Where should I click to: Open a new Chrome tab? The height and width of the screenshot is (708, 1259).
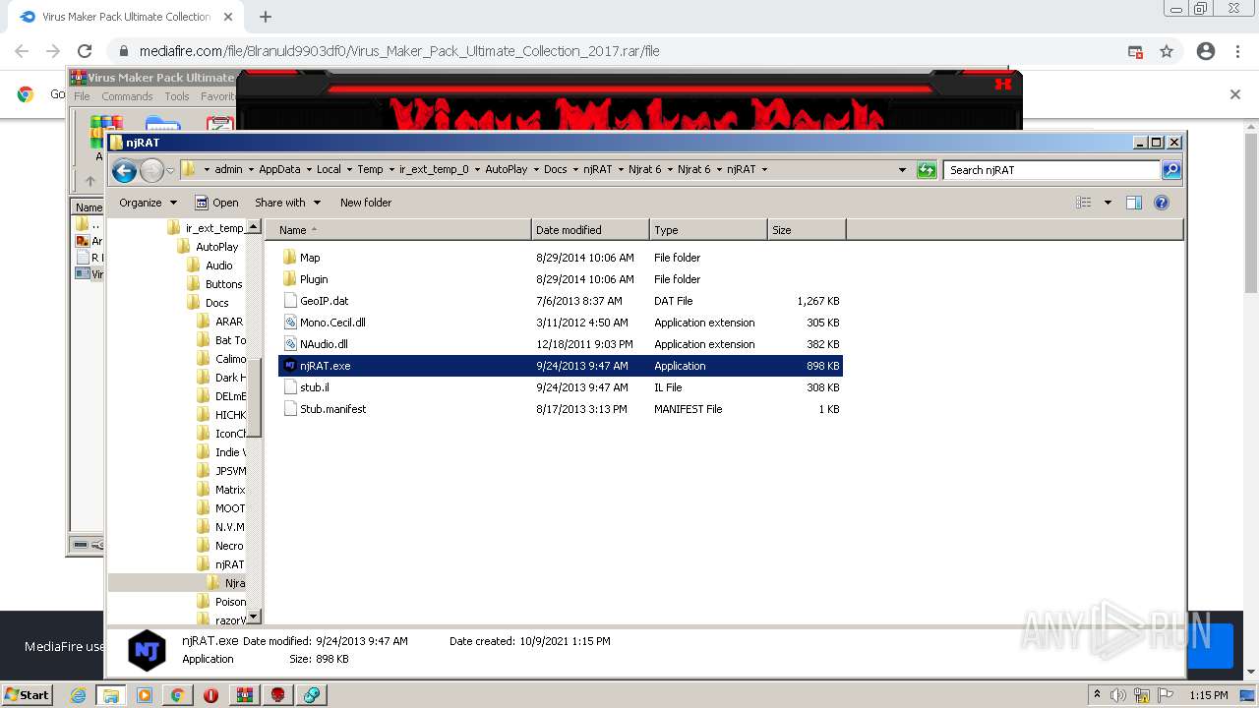[266, 17]
